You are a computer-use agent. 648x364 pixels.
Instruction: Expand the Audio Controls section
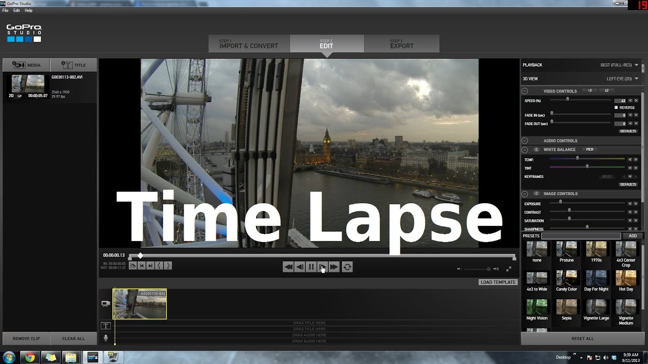click(x=525, y=141)
